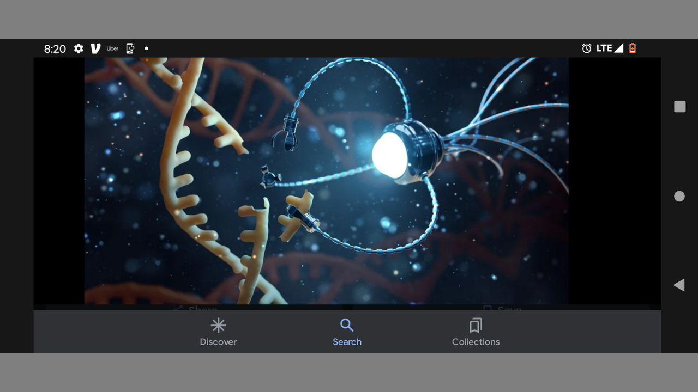This screenshot has height=392, width=698.
Task: Tap the LTE network indicator
Action: tap(604, 48)
